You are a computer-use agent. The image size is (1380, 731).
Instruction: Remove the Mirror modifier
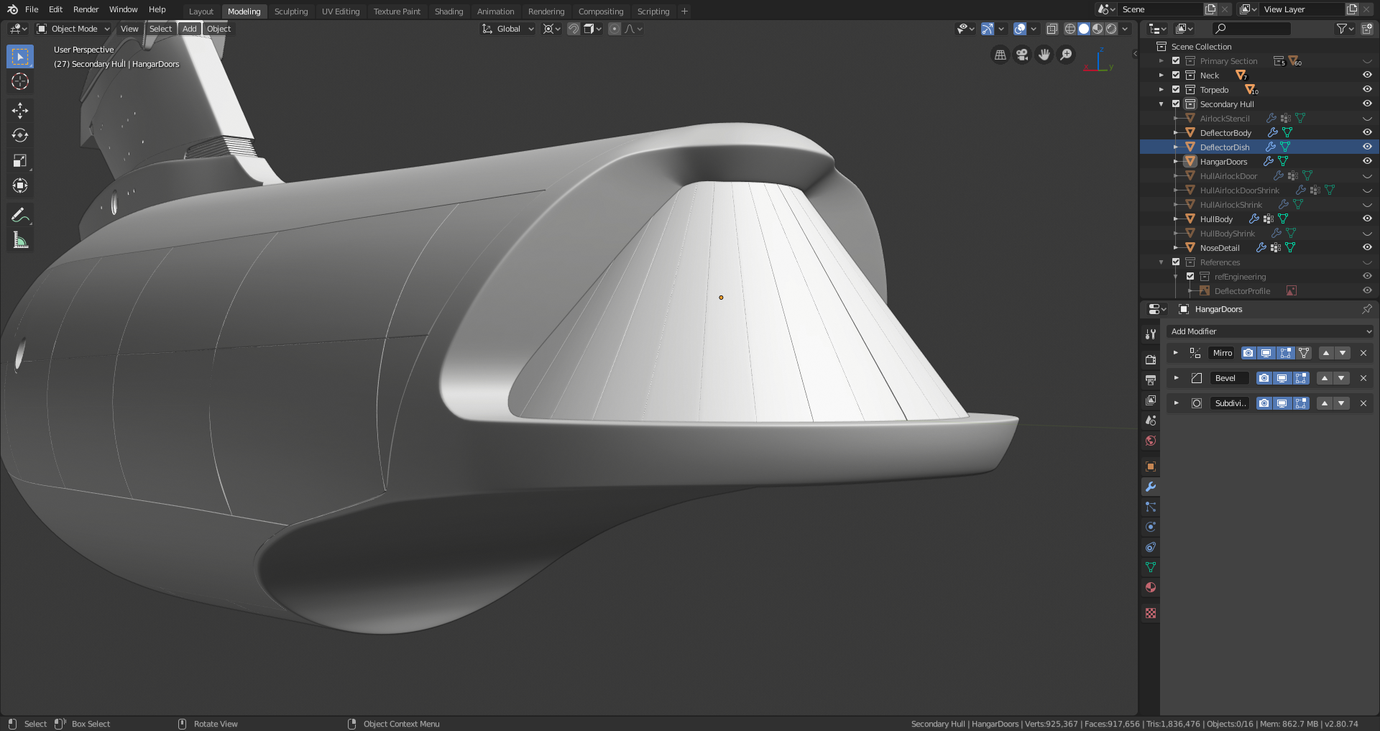(x=1363, y=353)
